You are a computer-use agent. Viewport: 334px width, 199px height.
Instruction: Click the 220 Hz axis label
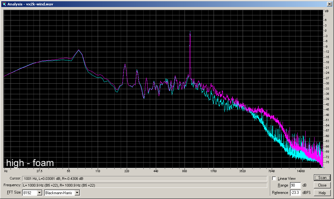(x=127, y=171)
